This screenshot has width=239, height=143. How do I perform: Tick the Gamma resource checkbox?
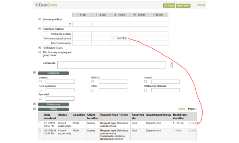point(40,82)
